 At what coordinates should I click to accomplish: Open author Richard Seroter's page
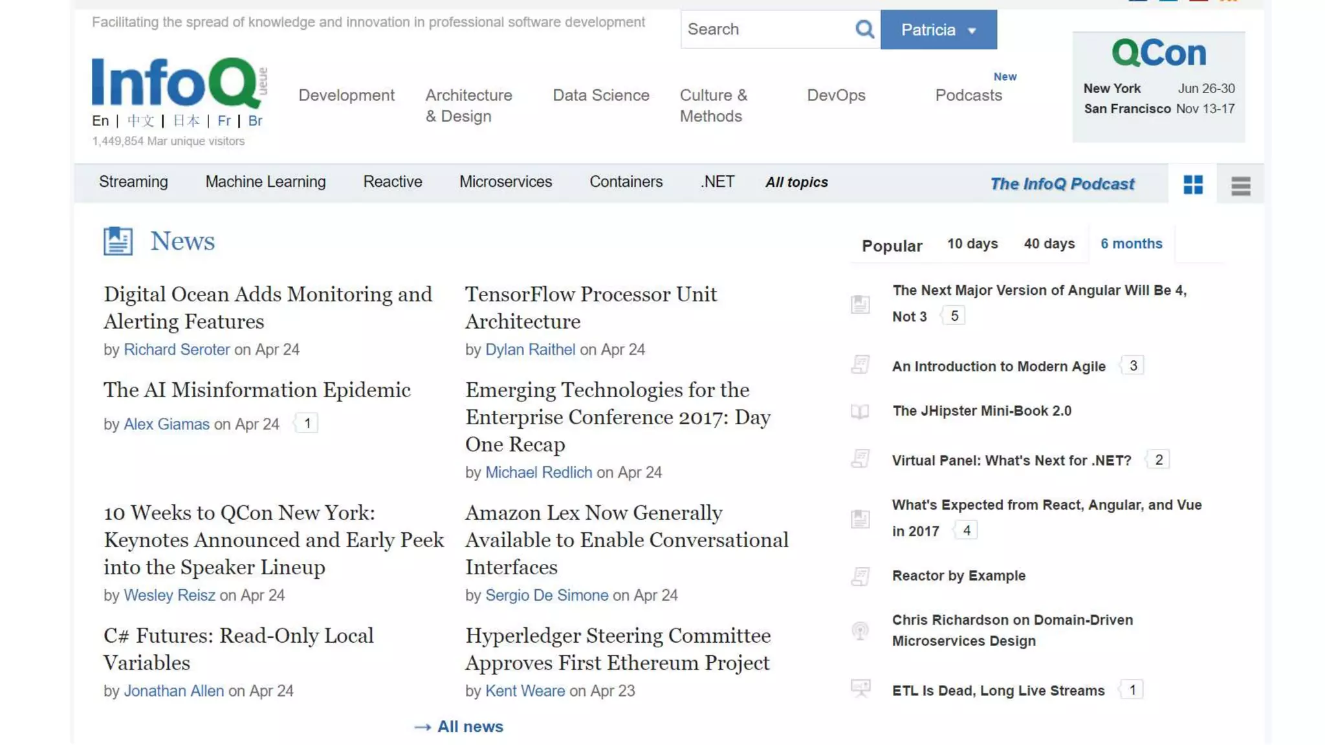tap(177, 350)
